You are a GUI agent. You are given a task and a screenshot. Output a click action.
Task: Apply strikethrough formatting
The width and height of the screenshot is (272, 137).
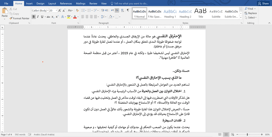point(48,17)
